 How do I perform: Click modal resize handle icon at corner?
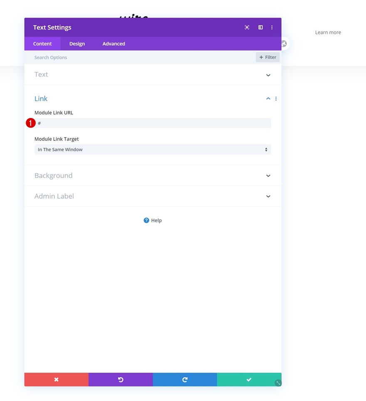[x=278, y=383]
